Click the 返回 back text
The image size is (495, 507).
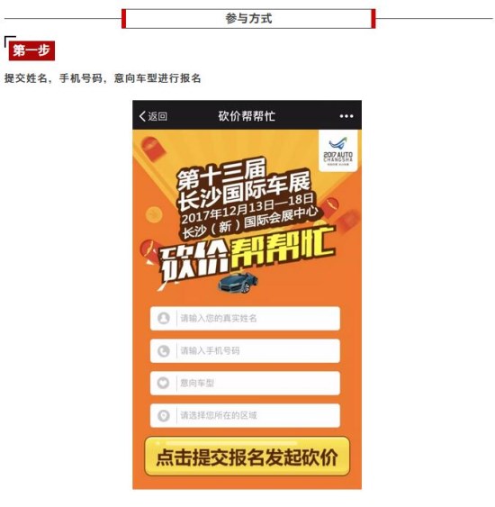click(157, 116)
